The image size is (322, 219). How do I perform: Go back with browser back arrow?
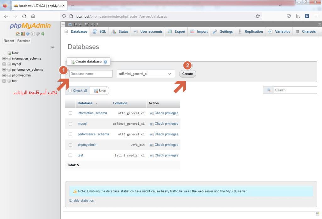(6, 16)
